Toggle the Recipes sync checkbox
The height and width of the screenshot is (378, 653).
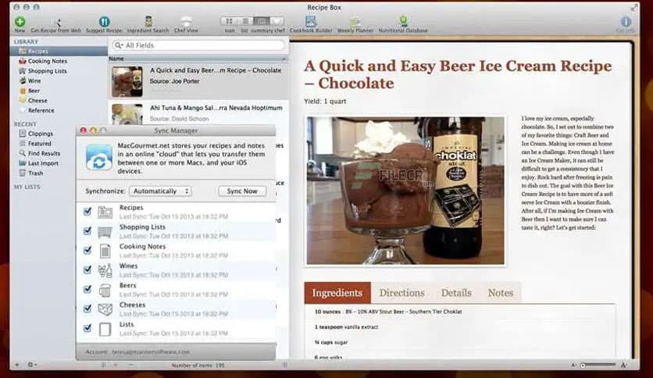pyautogui.click(x=87, y=212)
